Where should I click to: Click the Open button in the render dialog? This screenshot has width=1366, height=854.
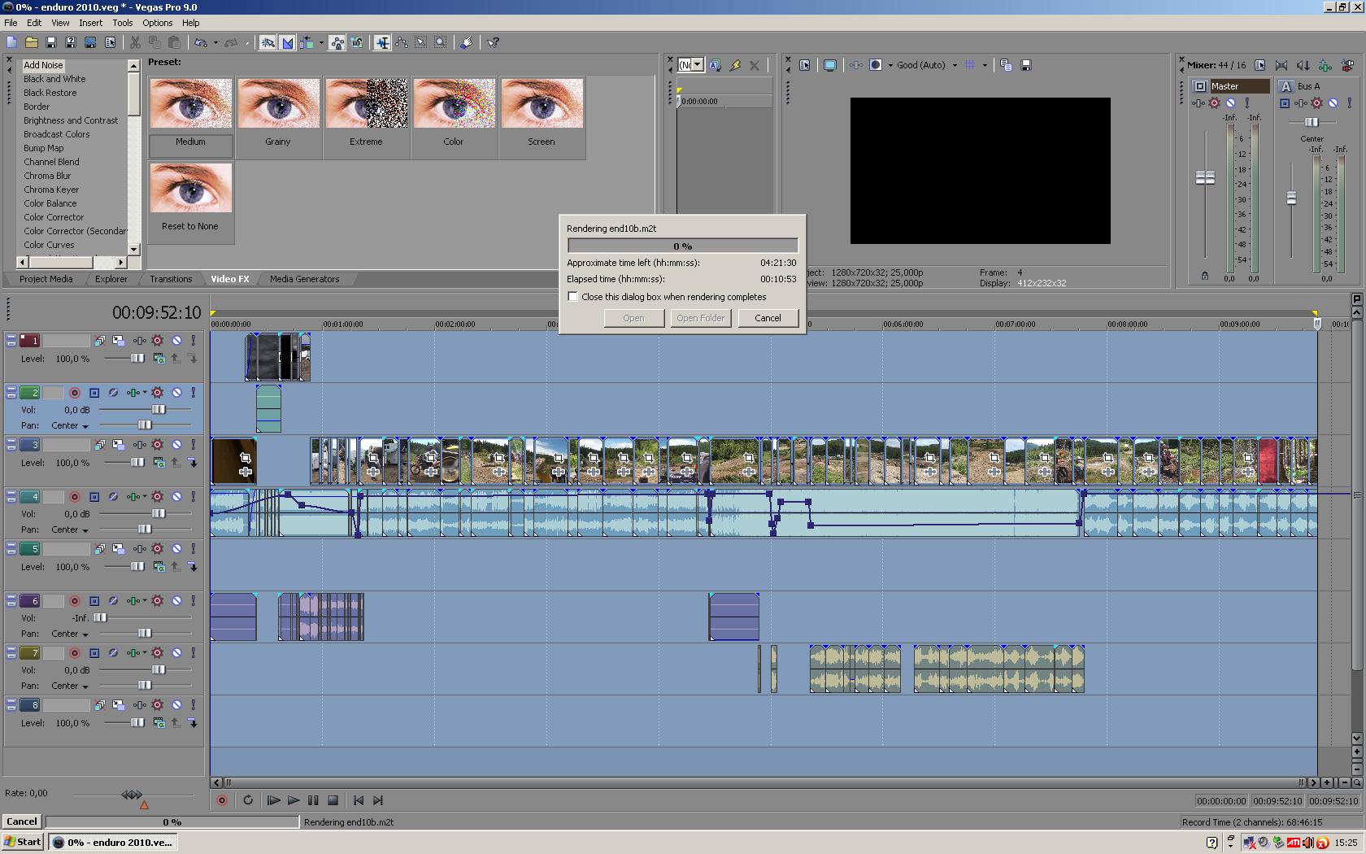coord(633,318)
